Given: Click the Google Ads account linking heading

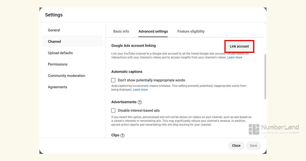Looking at the screenshot, I should (134, 45).
